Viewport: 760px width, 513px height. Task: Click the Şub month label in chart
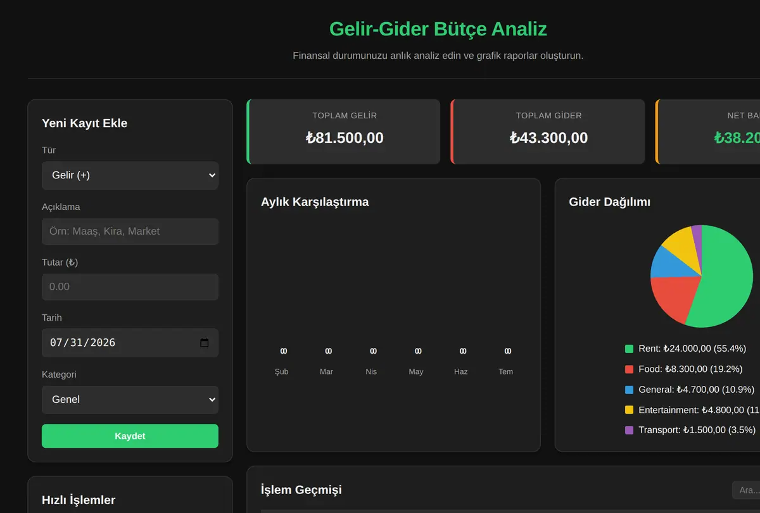tap(282, 372)
